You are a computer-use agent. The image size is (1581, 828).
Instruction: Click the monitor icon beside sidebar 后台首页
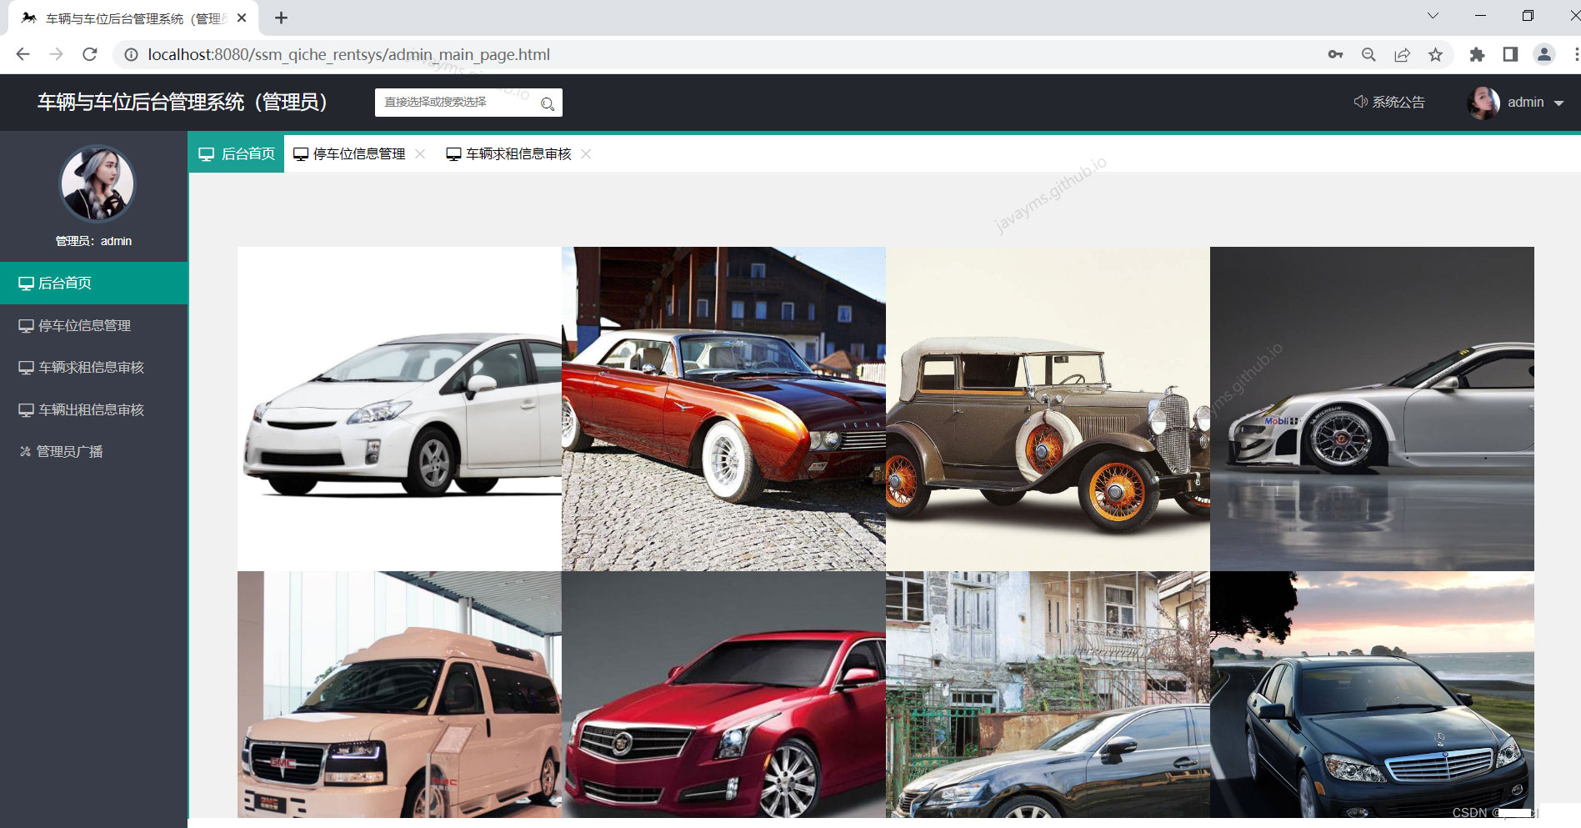[x=26, y=284]
